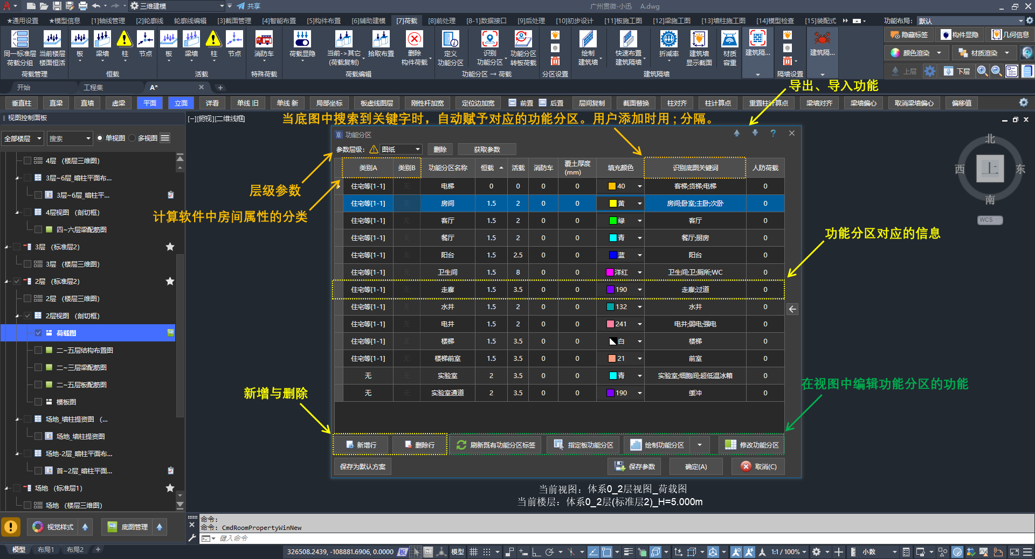
Task: Click the green fill swatch for 客厅
Action: (x=612, y=221)
